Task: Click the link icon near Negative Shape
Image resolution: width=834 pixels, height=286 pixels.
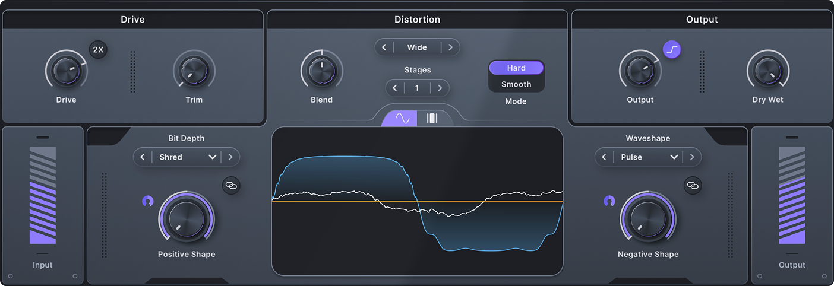Action: pyautogui.click(x=692, y=186)
